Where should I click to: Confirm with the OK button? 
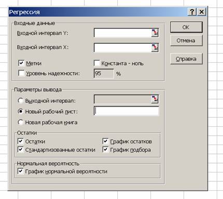pyautogui.click(x=186, y=27)
